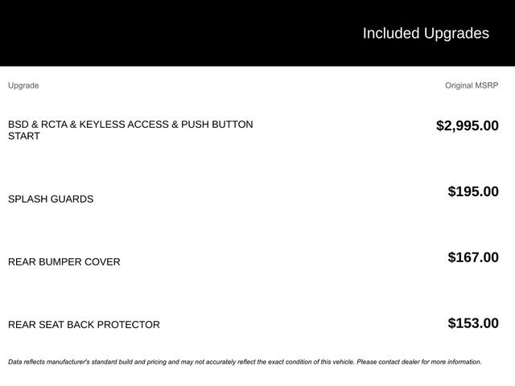
Task: Select the SPLASH GUARDS upgrade row
Action: click(51, 199)
